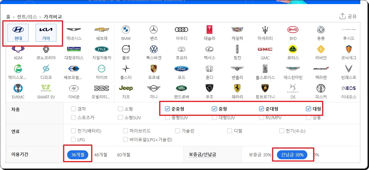This screenshot has width=369, height=170.
Task: Uncheck the 준중형 checkbox
Action: pos(167,109)
